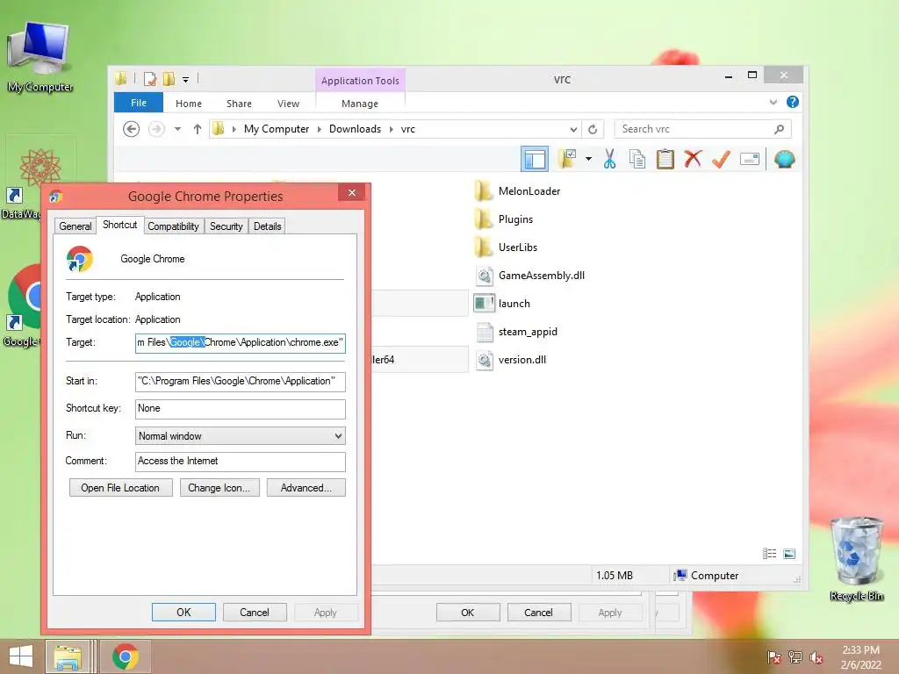Click the muted volume tray icon
Viewport: 899px width, 674px height.
tap(816, 657)
